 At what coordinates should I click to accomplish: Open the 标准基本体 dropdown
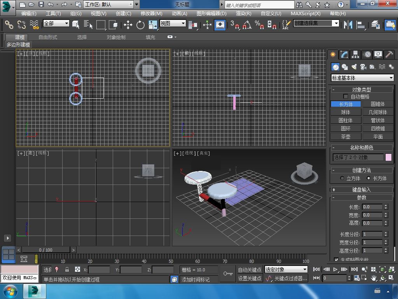click(x=362, y=78)
